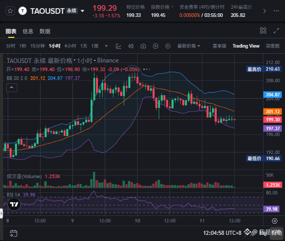Click the 成交量(Volume) indicator label
This screenshot has height=241, width=285.
click(x=24, y=177)
